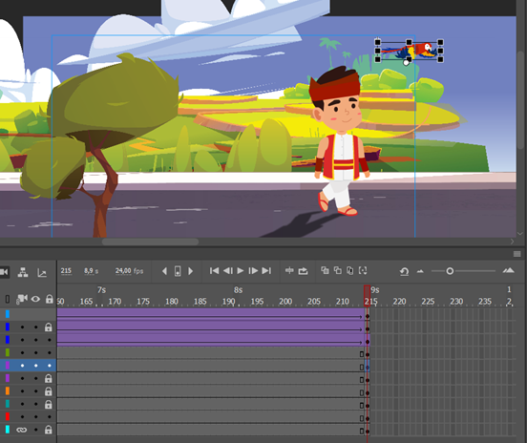Click the center frame icon

pos(289,270)
